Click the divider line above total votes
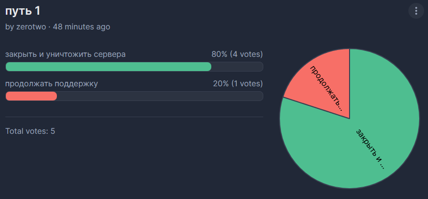Image resolution: width=428 pixels, height=199 pixels. coord(134,117)
